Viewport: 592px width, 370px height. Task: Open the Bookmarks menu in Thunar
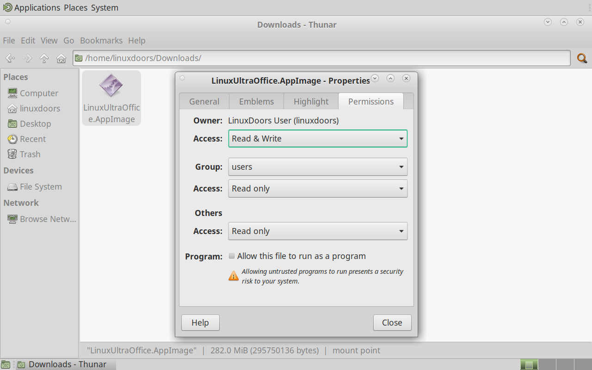click(x=101, y=40)
